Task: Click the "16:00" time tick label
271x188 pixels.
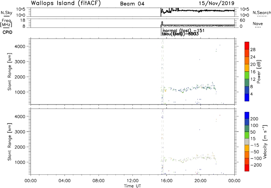Action: coord(166,181)
